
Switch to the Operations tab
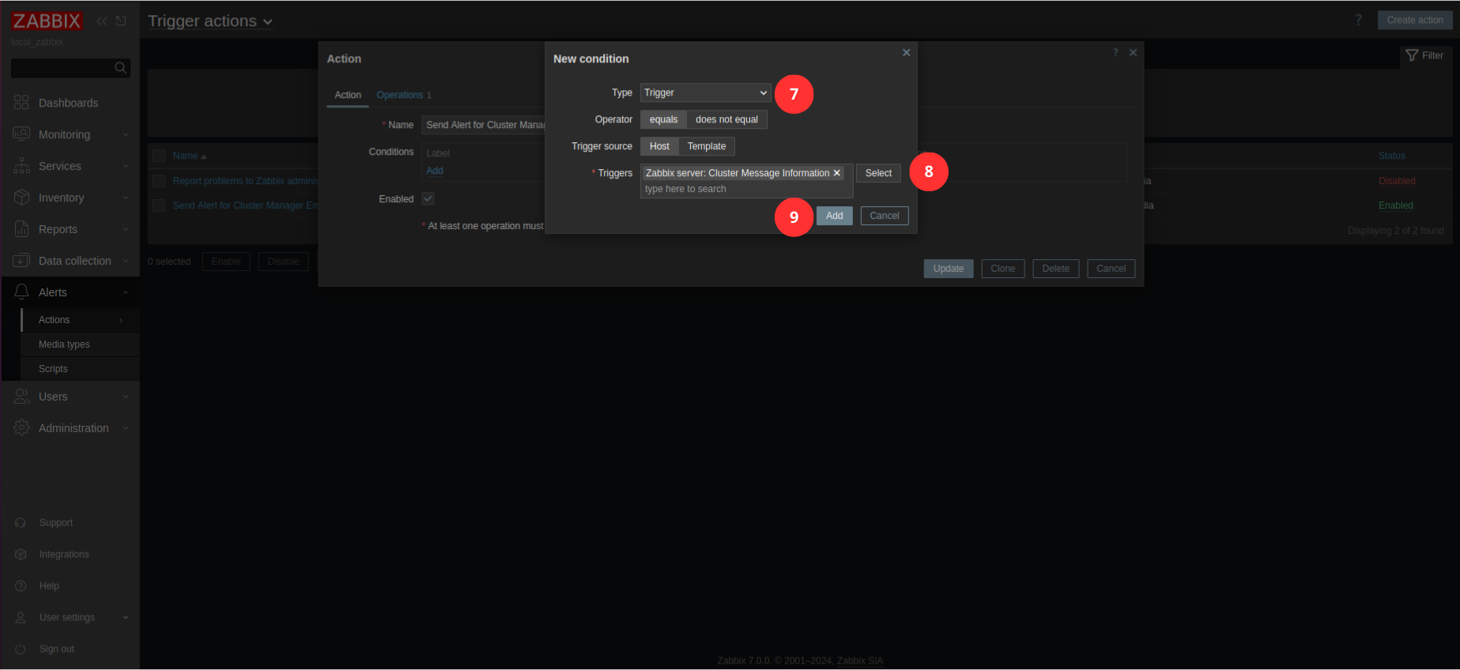tap(404, 95)
